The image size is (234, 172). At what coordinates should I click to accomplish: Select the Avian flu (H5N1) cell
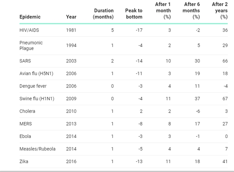36,73
